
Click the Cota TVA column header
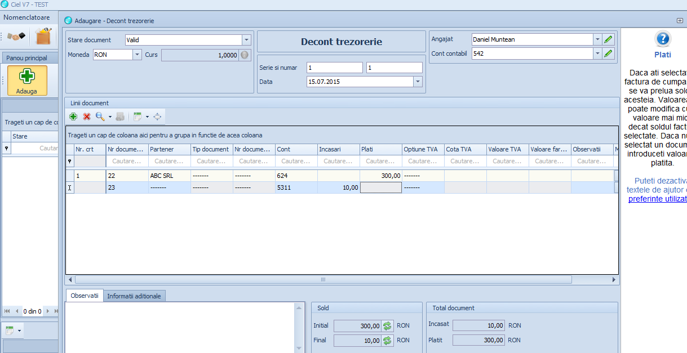pyautogui.click(x=465, y=149)
